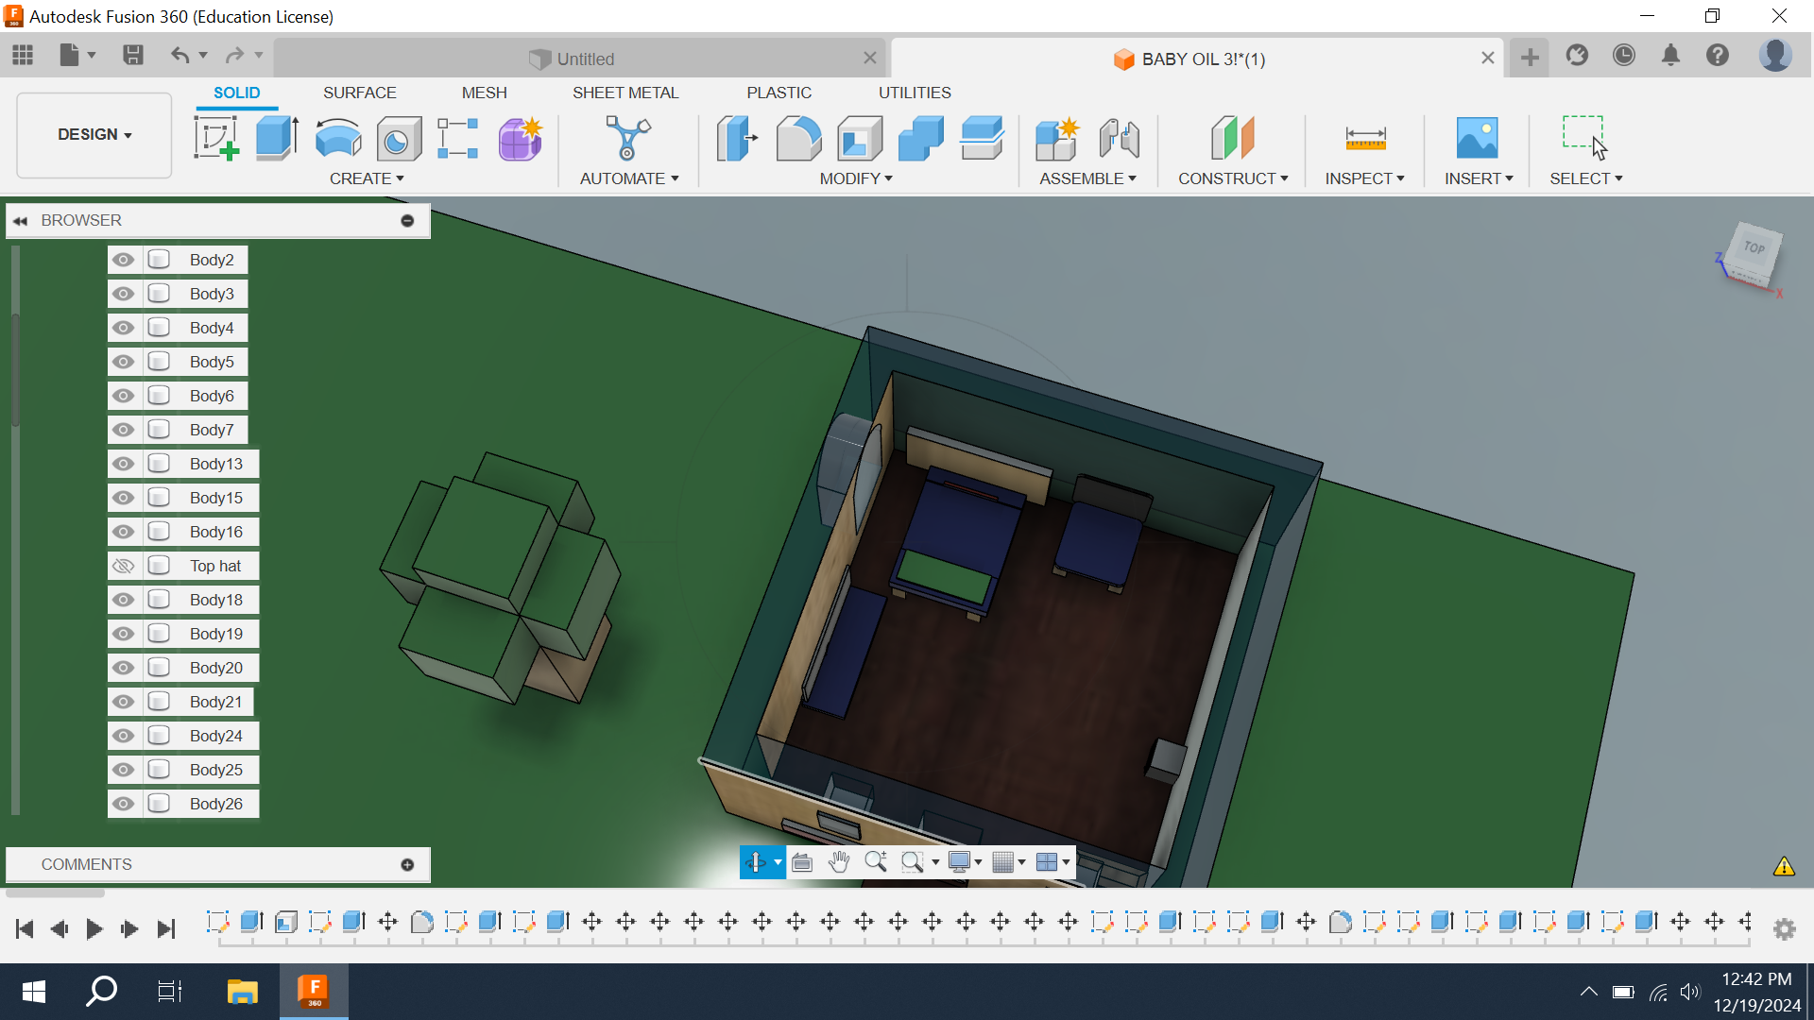Image resolution: width=1814 pixels, height=1020 pixels.
Task: Open the job status clock icon
Action: (x=1623, y=56)
